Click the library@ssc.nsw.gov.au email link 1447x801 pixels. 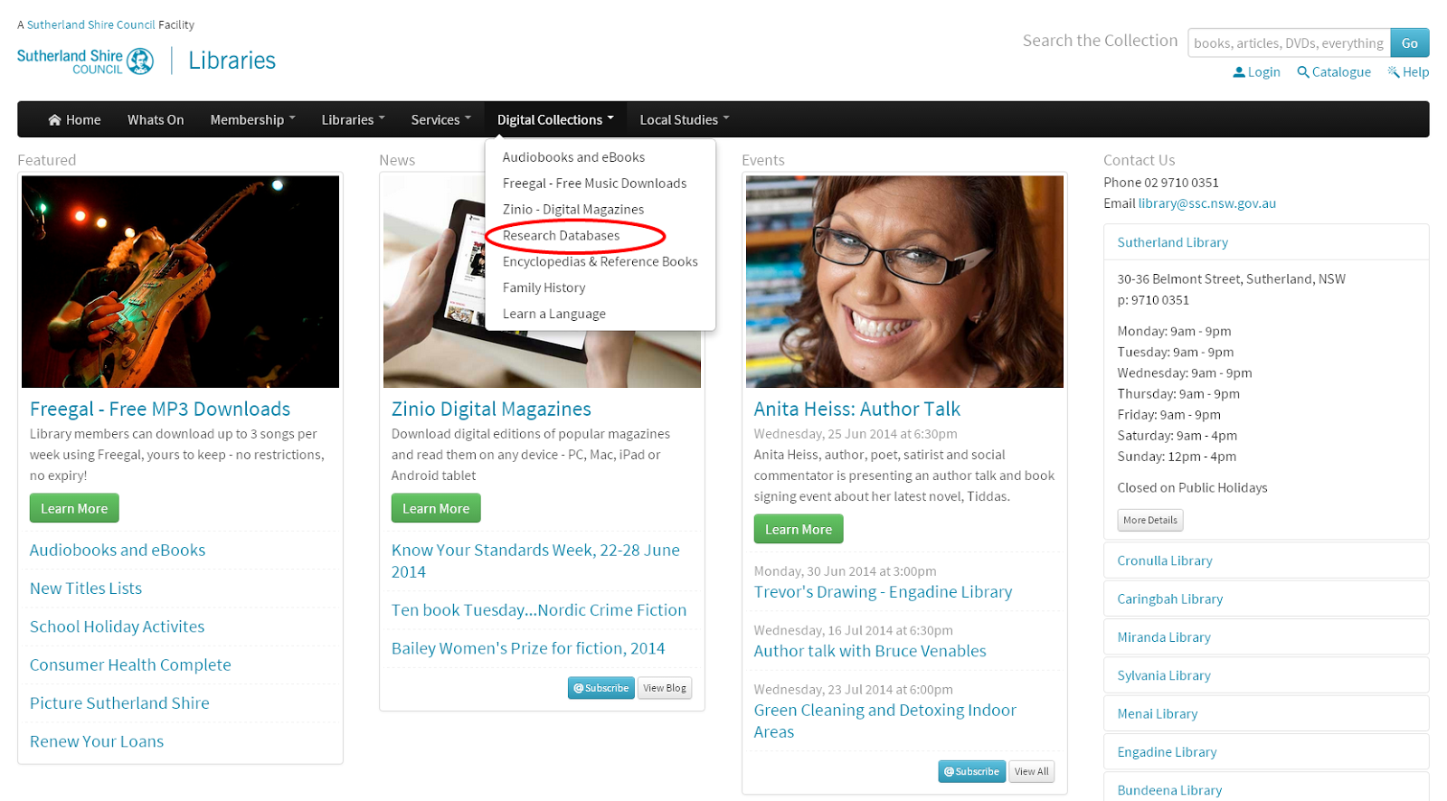(1206, 203)
